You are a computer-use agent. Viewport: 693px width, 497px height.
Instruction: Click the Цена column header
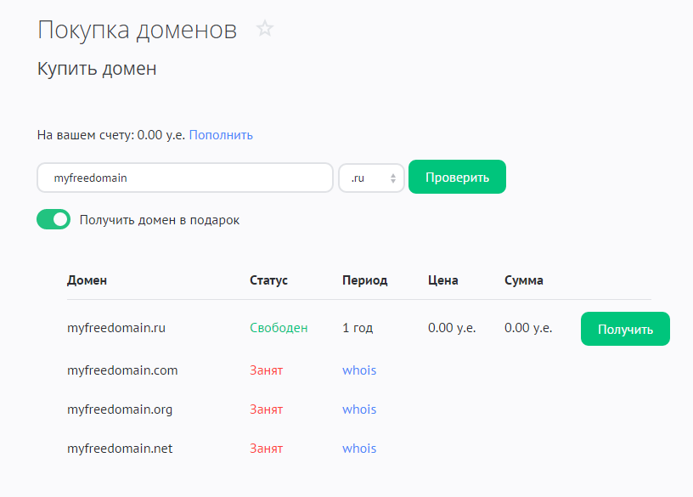tap(442, 280)
